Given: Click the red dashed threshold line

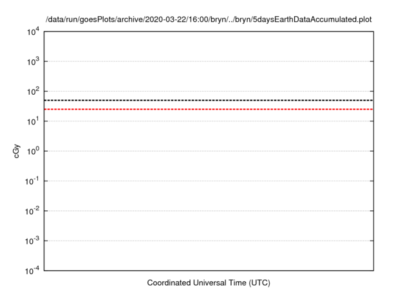Looking at the screenshot, I should (x=209, y=109).
